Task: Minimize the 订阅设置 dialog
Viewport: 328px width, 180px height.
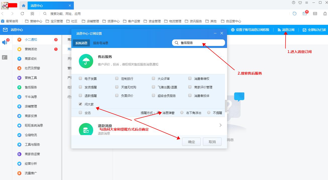Action: [215, 33]
